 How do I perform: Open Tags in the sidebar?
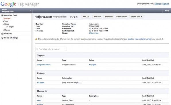(6, 21)
